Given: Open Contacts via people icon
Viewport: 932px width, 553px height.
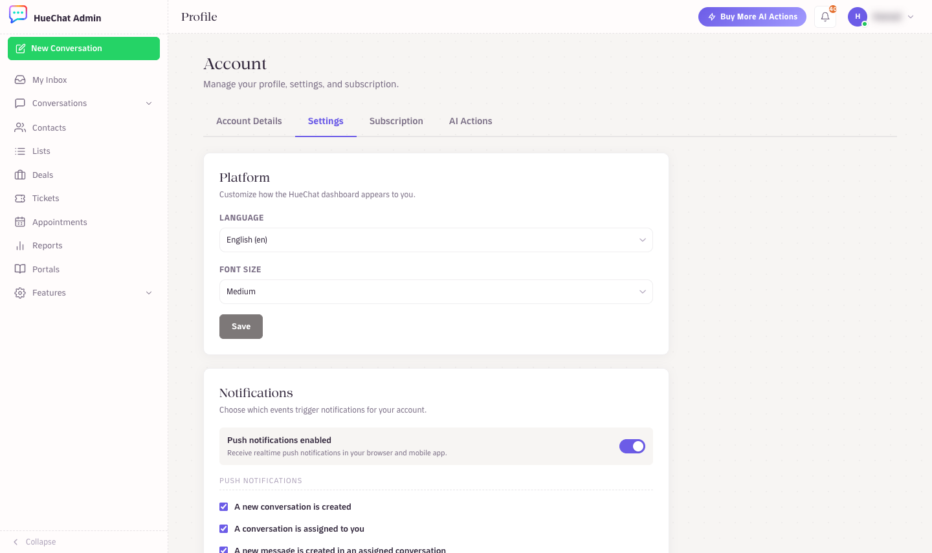Looking at the screenshot, I should [x=20, y=127].
